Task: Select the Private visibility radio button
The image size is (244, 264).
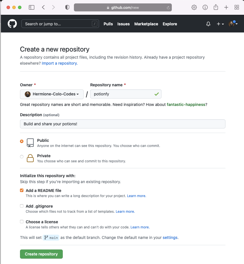Action: click(x=22, y=156)
